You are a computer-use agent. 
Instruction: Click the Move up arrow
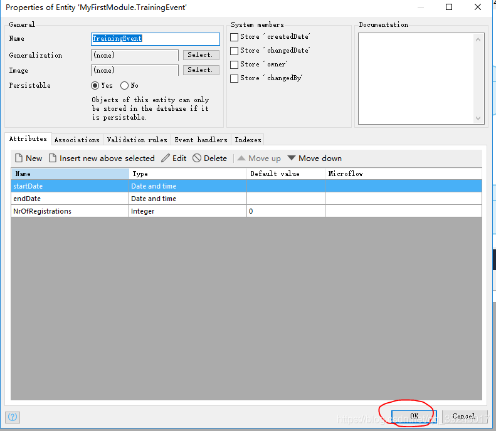click(241, 158)
